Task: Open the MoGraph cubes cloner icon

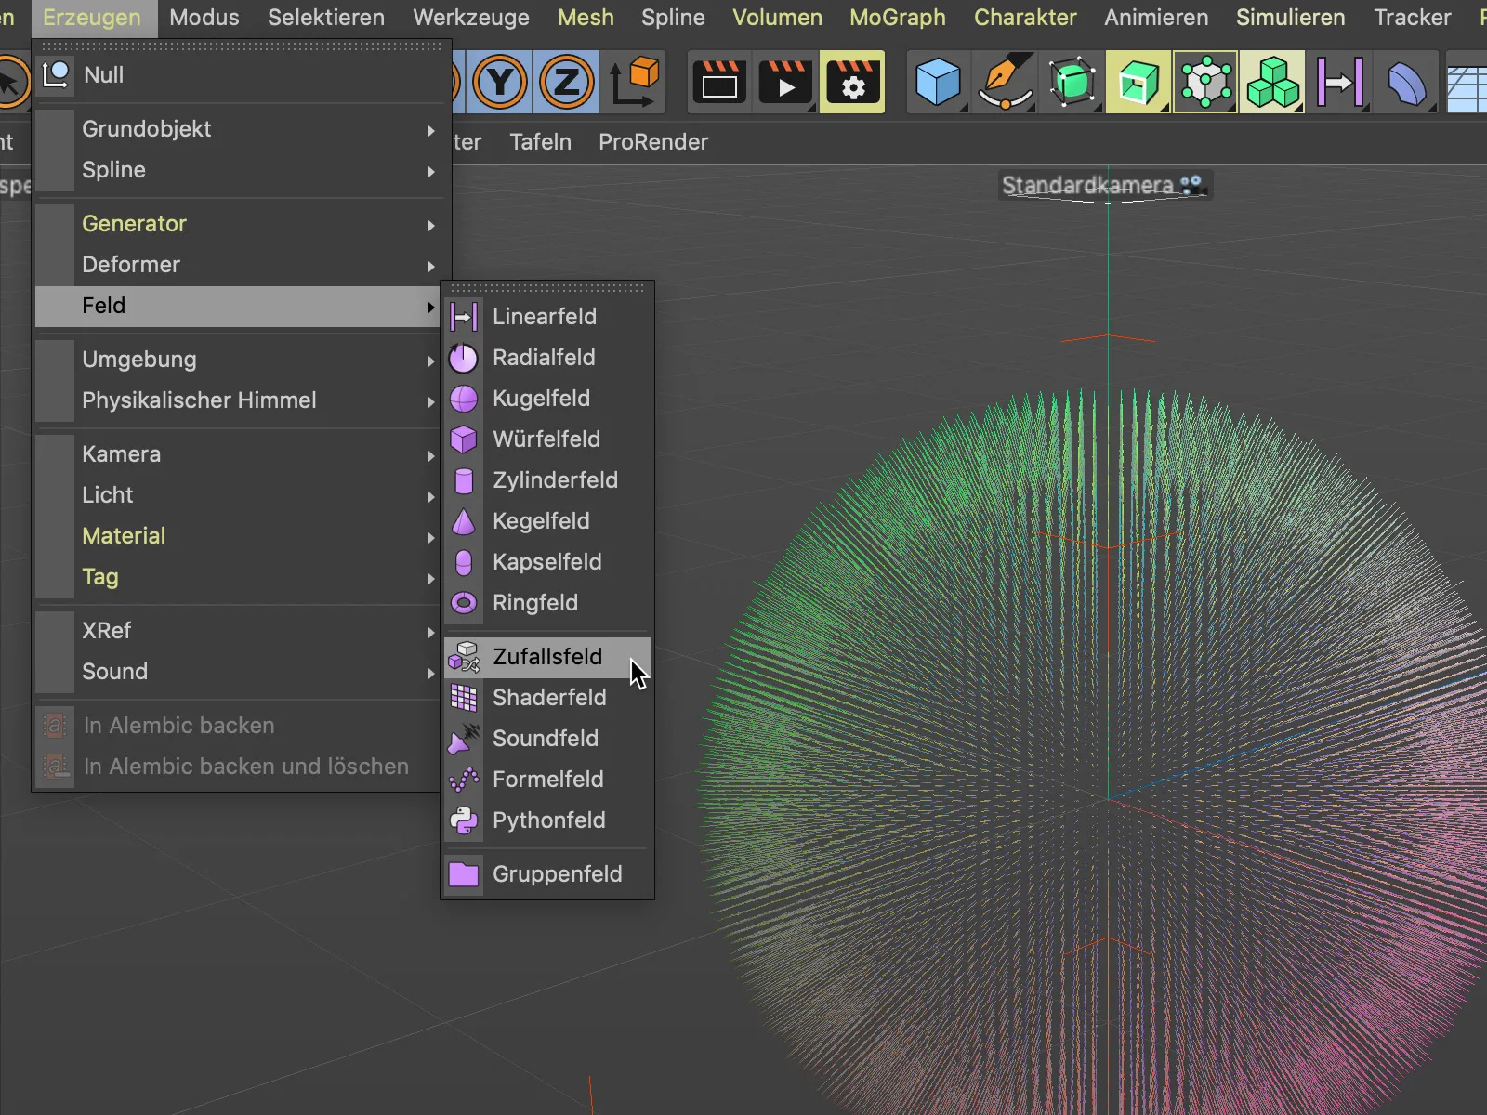Action: pos(1272,83)
